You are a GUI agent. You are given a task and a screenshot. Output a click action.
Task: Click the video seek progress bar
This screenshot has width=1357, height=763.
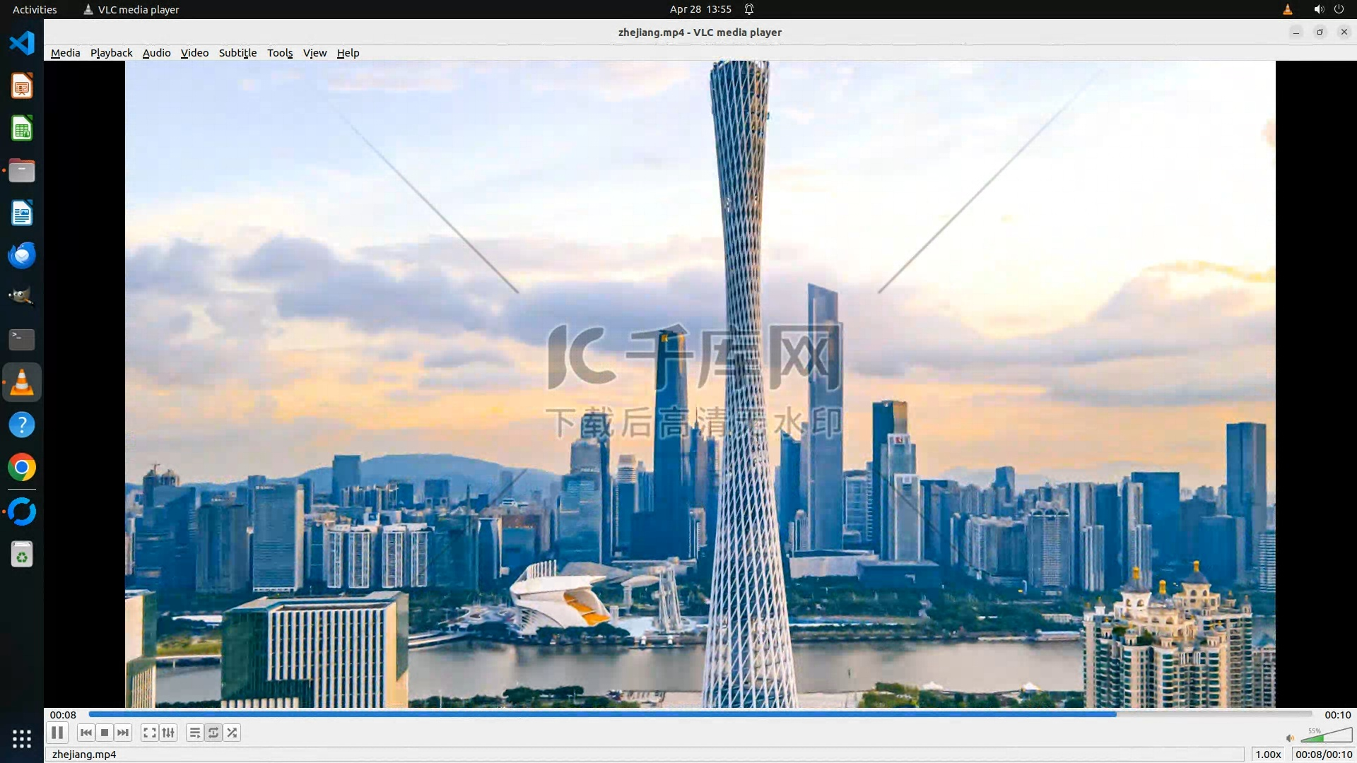tap(700, 714)
